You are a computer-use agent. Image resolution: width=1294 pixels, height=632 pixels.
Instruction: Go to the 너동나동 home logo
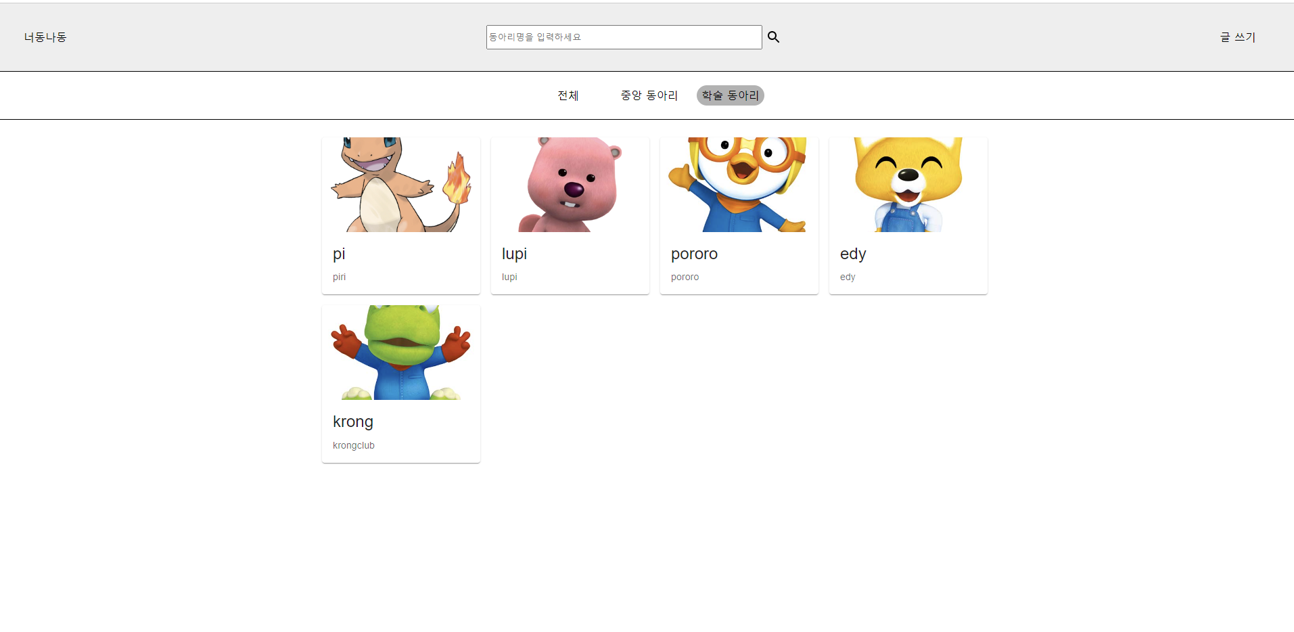pyautogui.click(x=45, y=37)
